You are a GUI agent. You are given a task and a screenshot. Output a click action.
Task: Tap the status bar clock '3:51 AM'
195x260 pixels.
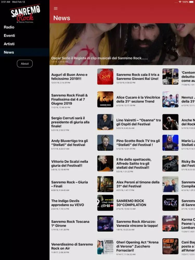pyautogui.click(x=6, y=2)
